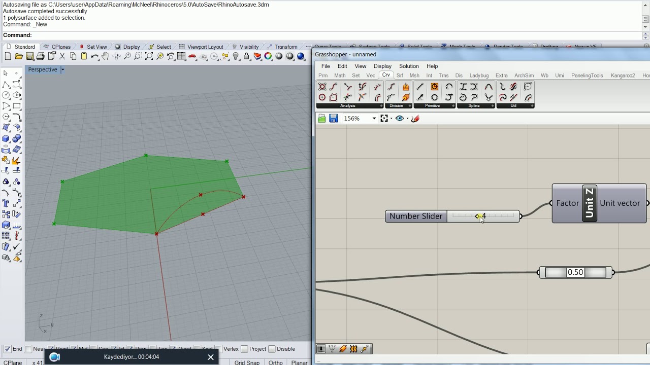Screen dimensions: 650x365
Task: Toggle the Disable osnap checkbox
Action: [x=272, y=349]
